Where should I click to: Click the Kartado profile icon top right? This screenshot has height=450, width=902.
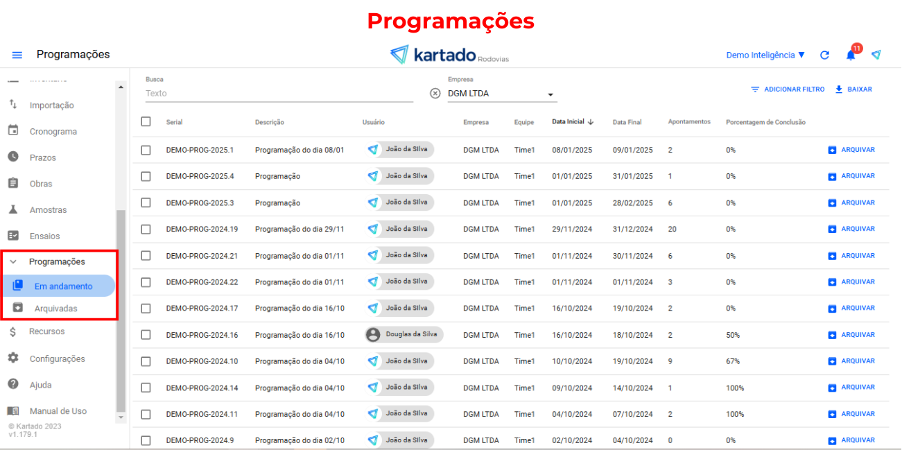point(876,55)
